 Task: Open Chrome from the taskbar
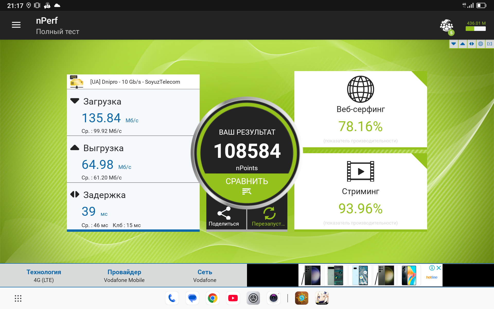click(x=213, y=298)
